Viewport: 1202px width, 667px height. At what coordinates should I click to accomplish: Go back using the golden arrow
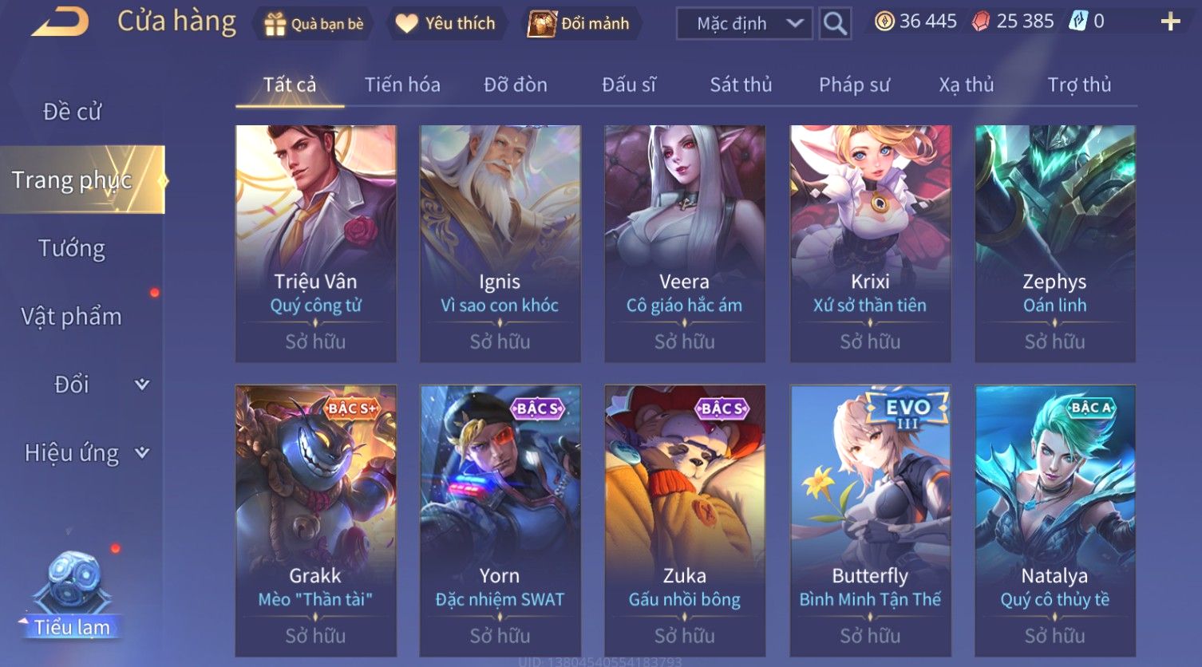click(60, 22)
